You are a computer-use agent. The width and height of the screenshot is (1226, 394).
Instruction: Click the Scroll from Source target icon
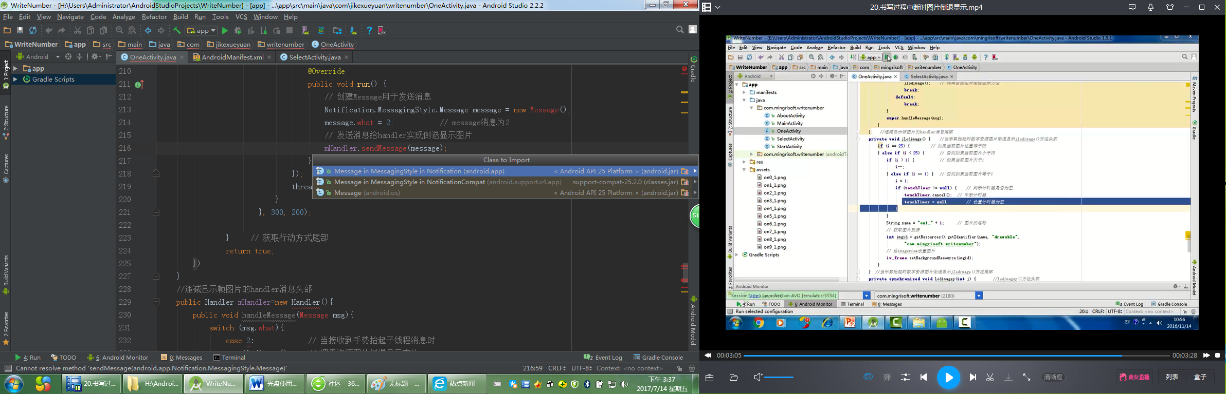click(x=68, y=56)
